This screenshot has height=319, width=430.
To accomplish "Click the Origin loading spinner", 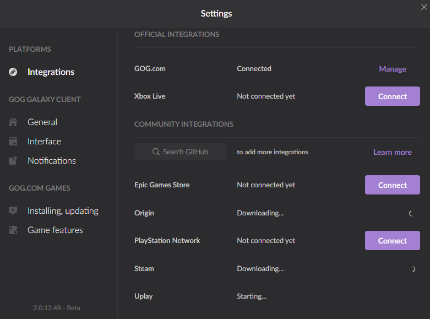I will [x=411, y=214].
